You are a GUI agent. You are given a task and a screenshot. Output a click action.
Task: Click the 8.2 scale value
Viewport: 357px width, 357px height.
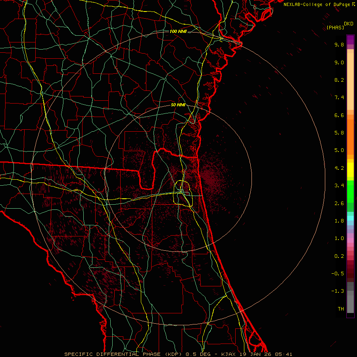pyautogui.click(x=339, y=80)
